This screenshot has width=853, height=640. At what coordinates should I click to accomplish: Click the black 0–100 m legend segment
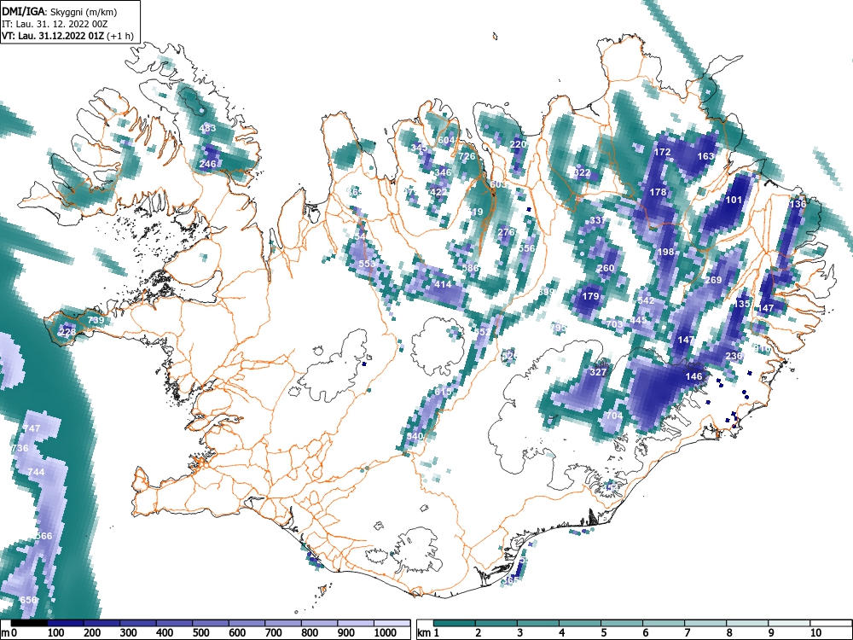(29, 623)
